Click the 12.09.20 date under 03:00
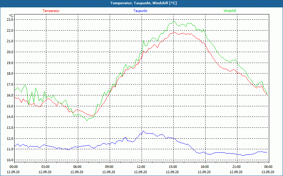Viewport: 283px width, 176px height. (45, 172)
